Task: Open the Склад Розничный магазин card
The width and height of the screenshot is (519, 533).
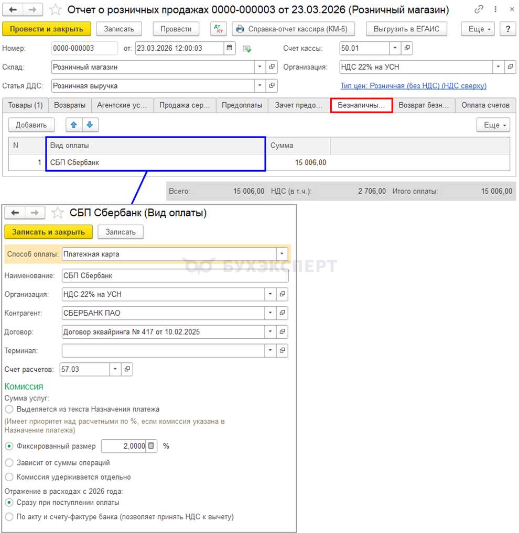Action: click(272, 67)
